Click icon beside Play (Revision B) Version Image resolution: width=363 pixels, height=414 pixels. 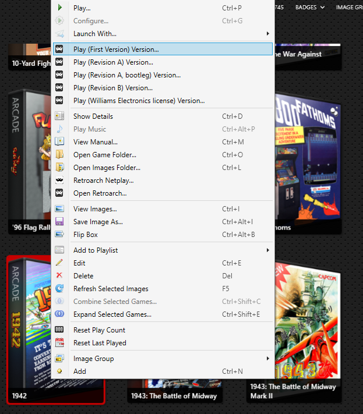(59, 88)
